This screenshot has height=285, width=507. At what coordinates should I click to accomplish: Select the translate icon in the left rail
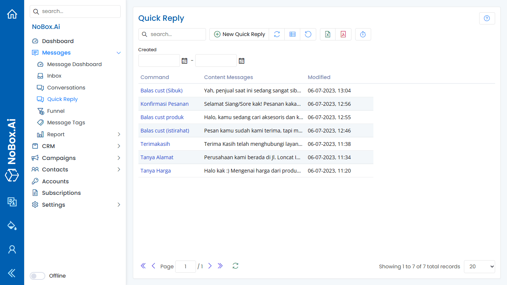tap(12, 202)
